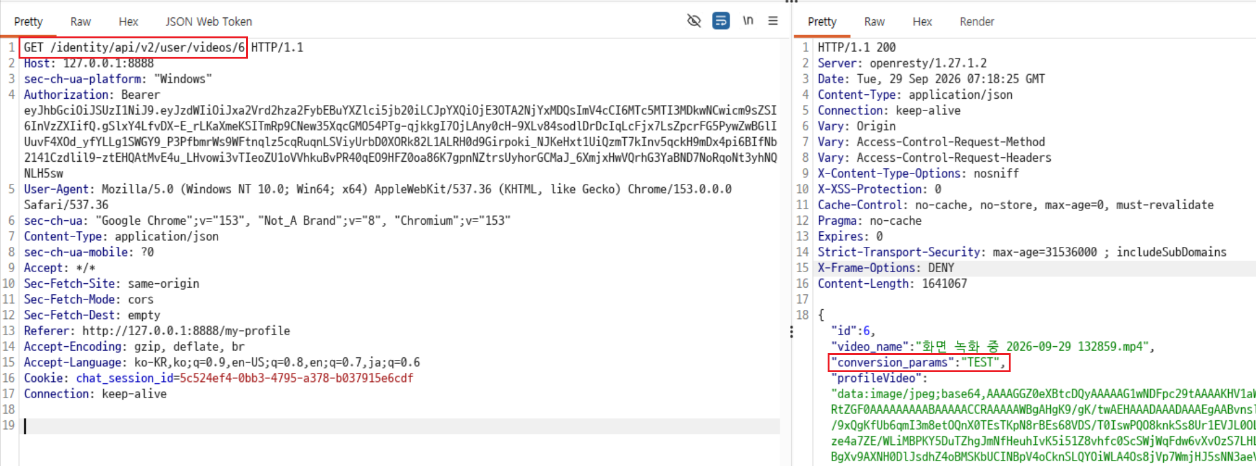Image resolution: width=1256 pixels, height=466 pixels.
Task: Select the request panel's Pretty tab
Action: [28, 22]
